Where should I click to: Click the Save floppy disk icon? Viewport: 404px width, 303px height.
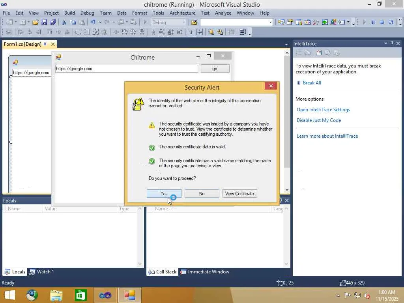point(44,22)
